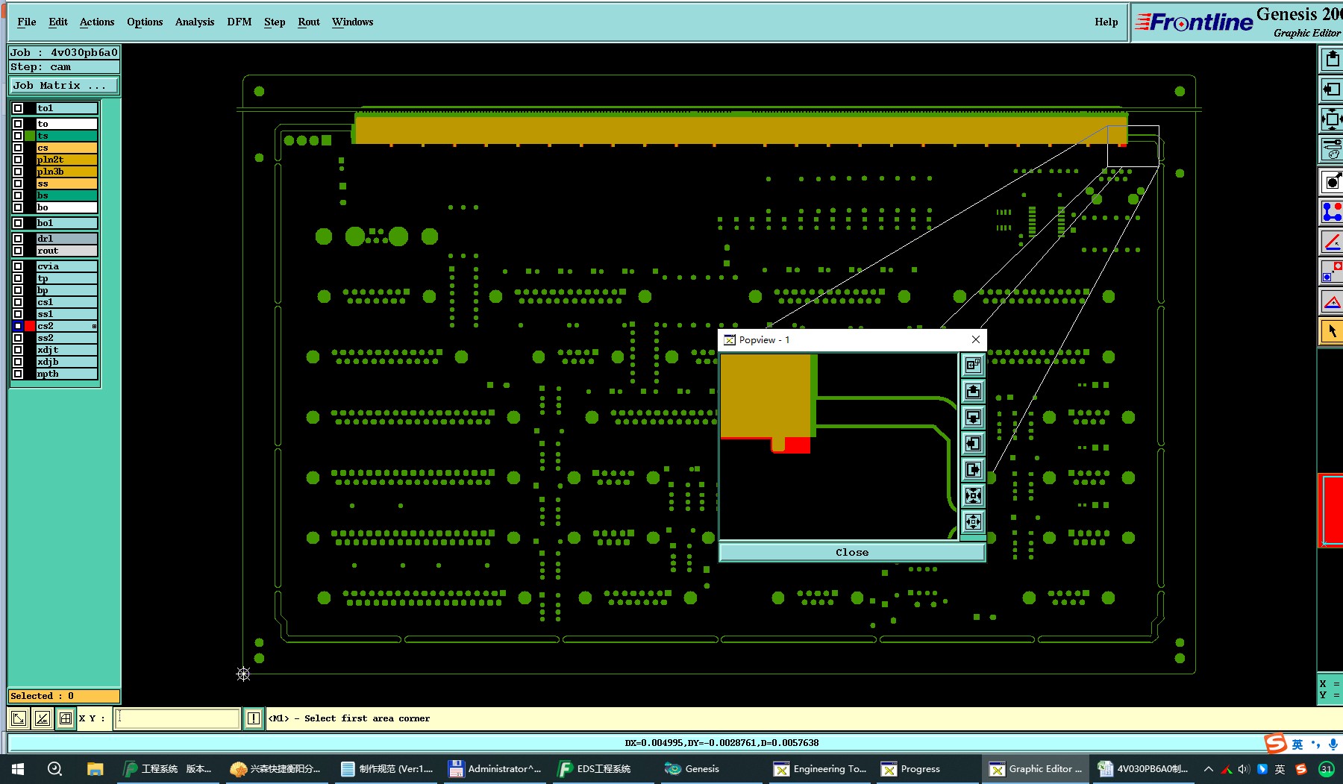The width and height of the screenshot is (1343, 784).
Task: Open the Rout menu
Action: coord(309,22)
